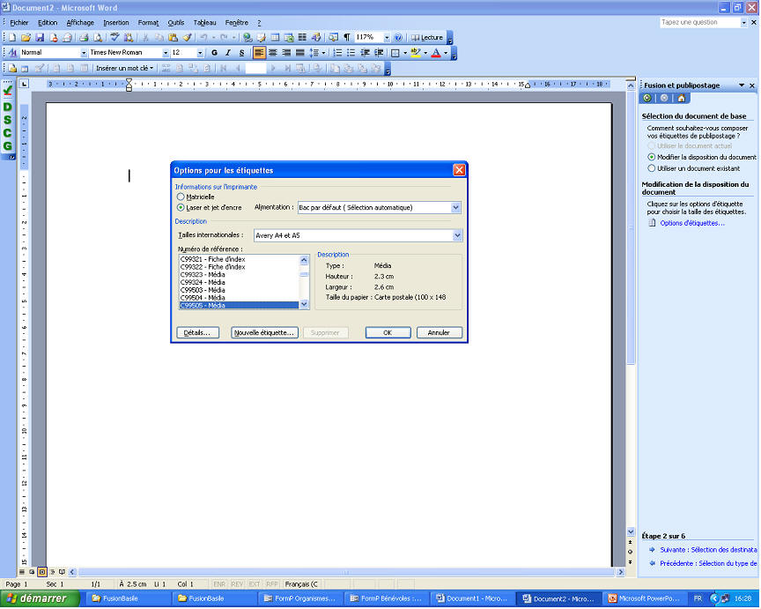761x609 pixels.
Task: Toggle the ENR macro recording indicator
Action: tap(219, 584)
